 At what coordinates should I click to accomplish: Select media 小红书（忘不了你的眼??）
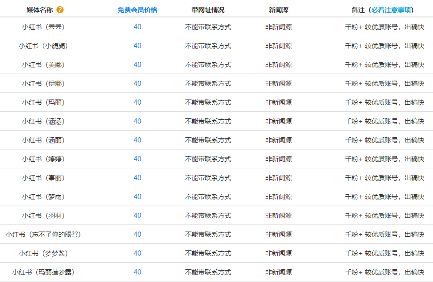pos(43,234)
